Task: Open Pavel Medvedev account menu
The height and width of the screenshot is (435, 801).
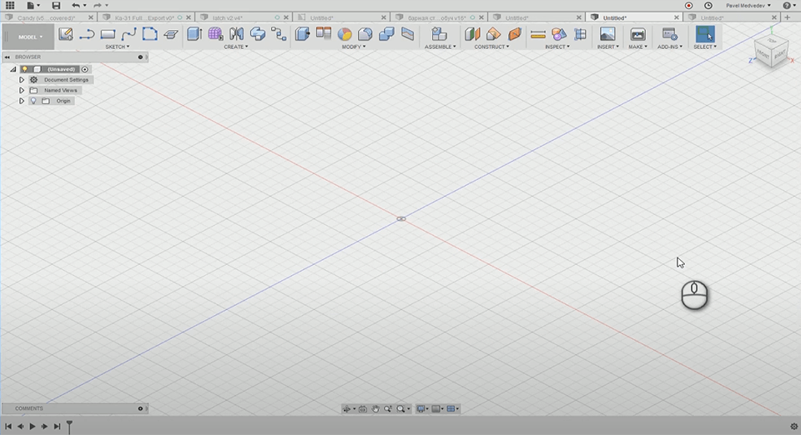Action: [x=748, y=6]
